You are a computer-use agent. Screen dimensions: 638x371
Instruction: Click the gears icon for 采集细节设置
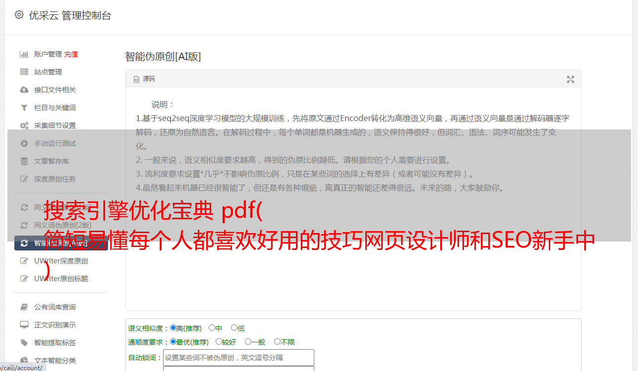click(x=24, y=125)
